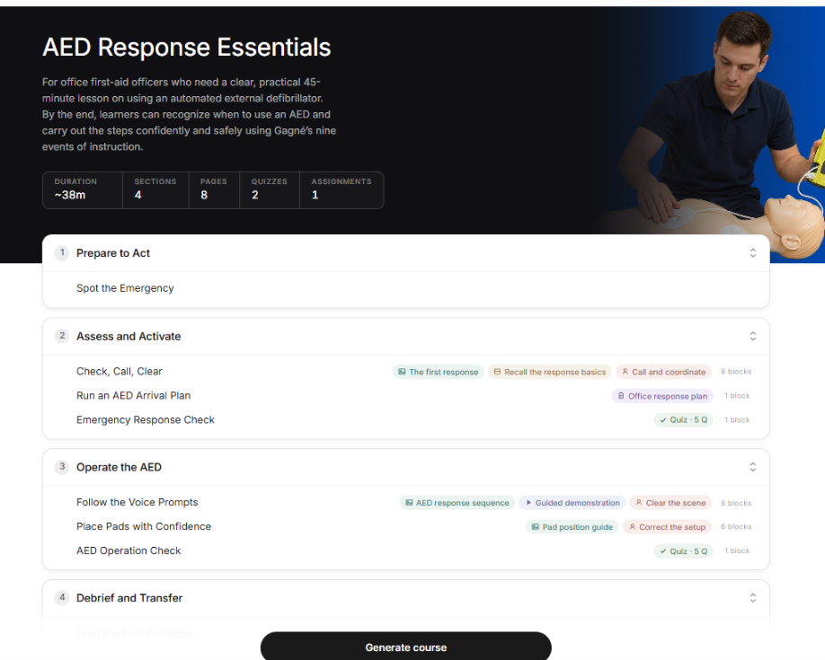Click the 1 block count for AED Operation Check

pyautogui.click(x=737, y=550)
